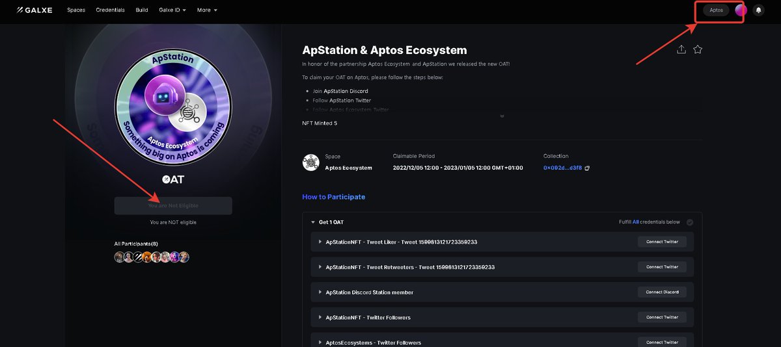This screenshot has width=781, height=347.
Task: Go to Spaces page
Action: point(76,10)
